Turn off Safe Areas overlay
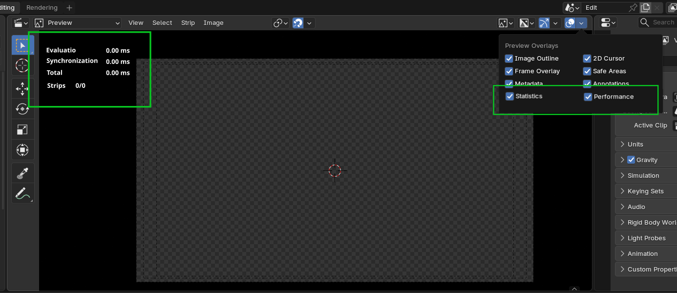The height and width of the screenshot is (293, 677). point(587,71)
